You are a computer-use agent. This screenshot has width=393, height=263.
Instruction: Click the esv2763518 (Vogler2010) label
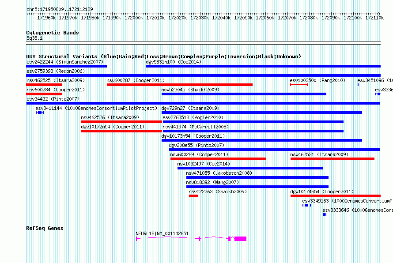coord(193,117)
